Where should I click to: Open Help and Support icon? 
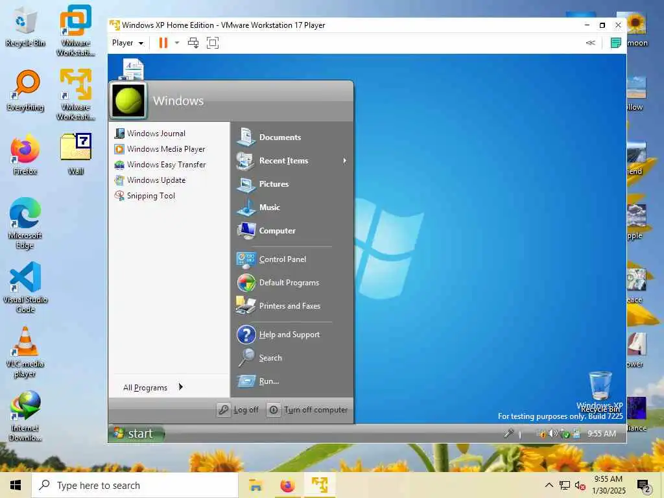pyautogui.click(x=246, y=335)
